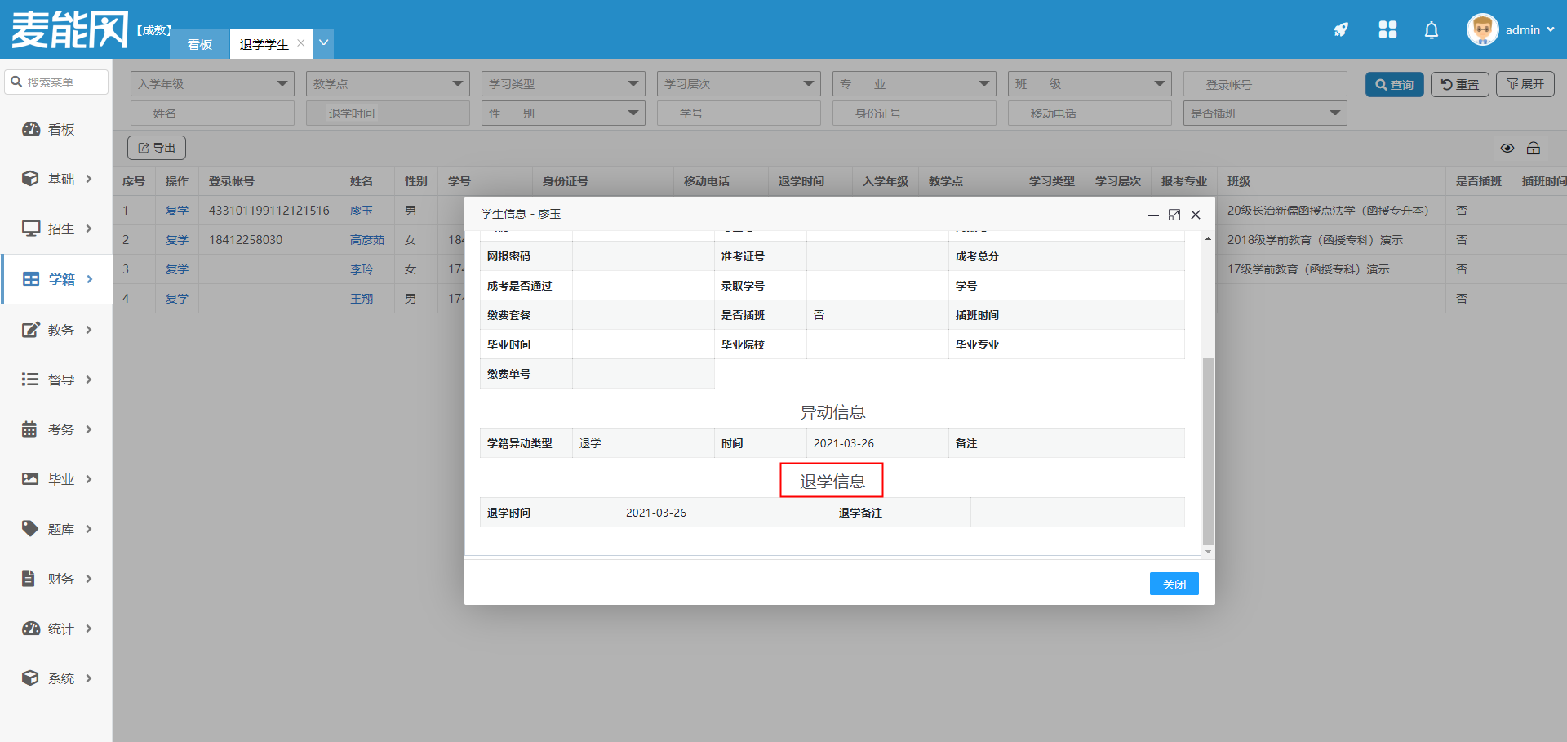Click the dialog vertical scrollbar thumb
The width and height of the screenshot is (1567, 742).
click(x=1208, y=449)
